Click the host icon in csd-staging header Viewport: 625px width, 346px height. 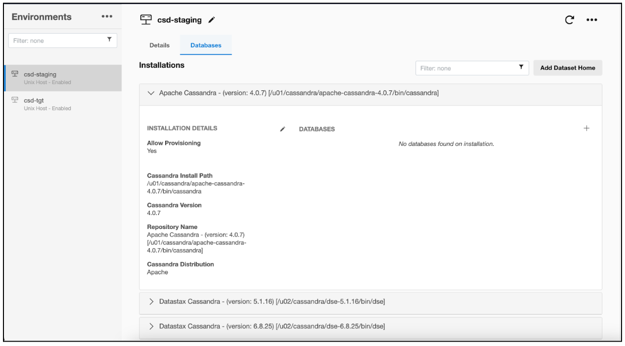pos(146,20)
